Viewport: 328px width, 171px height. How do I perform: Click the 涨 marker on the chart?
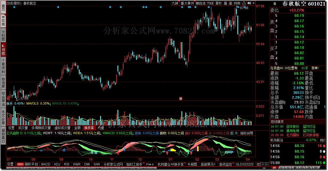coord(181,98)
